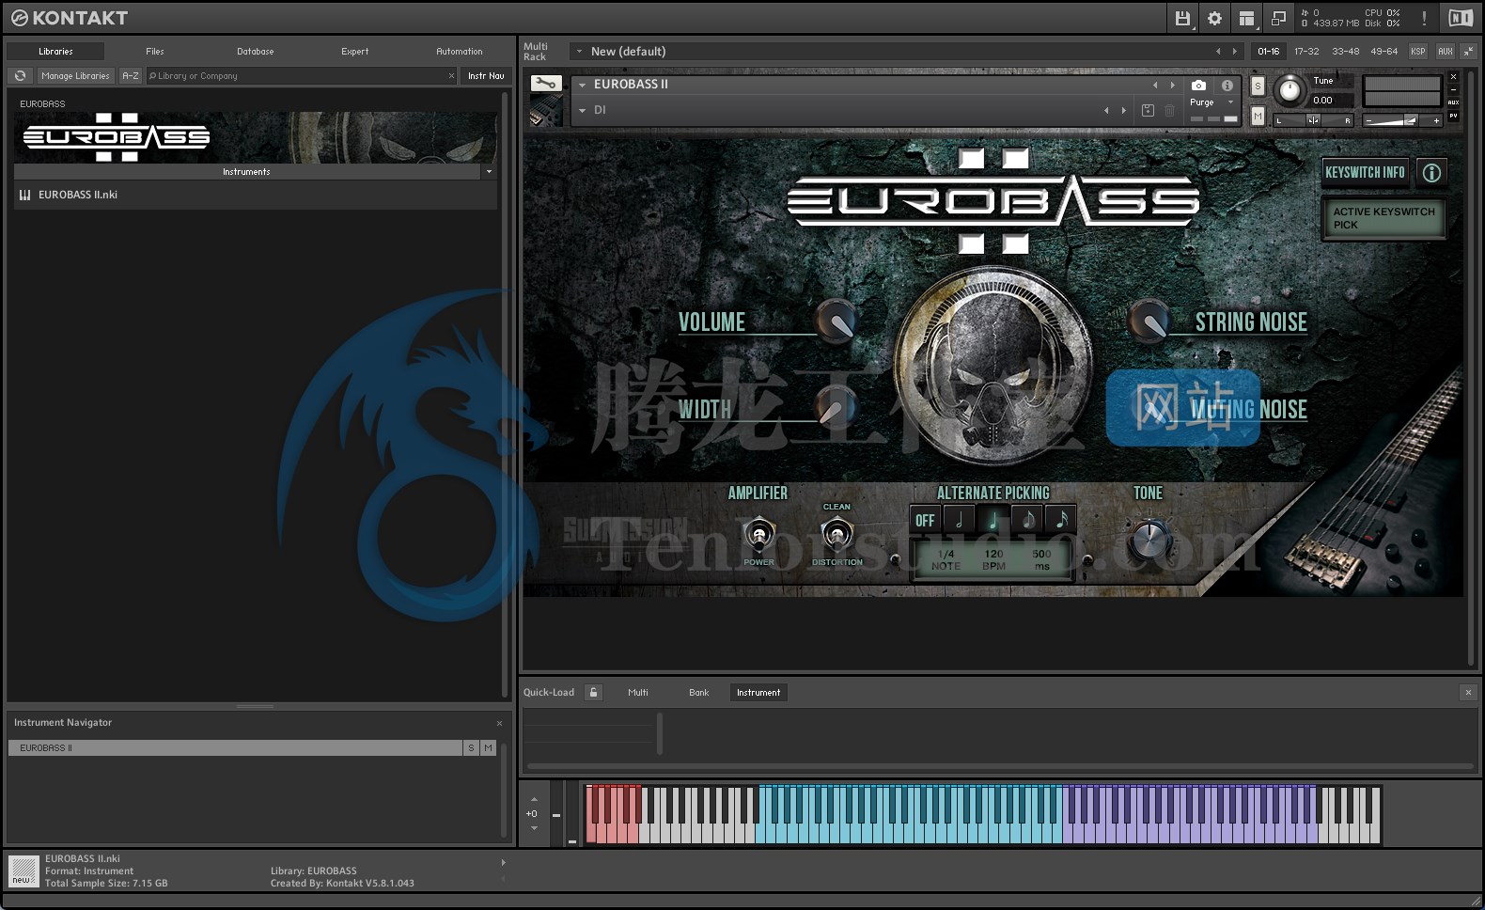The height and width of the screenshot is (910, 1485).
Task: Switch to the Files tab
Action: 155,52
